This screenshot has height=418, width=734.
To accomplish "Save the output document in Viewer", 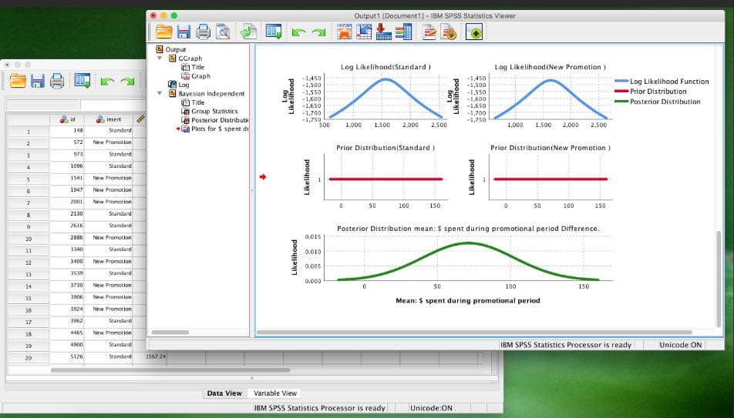I will click(x=183, y=32).
